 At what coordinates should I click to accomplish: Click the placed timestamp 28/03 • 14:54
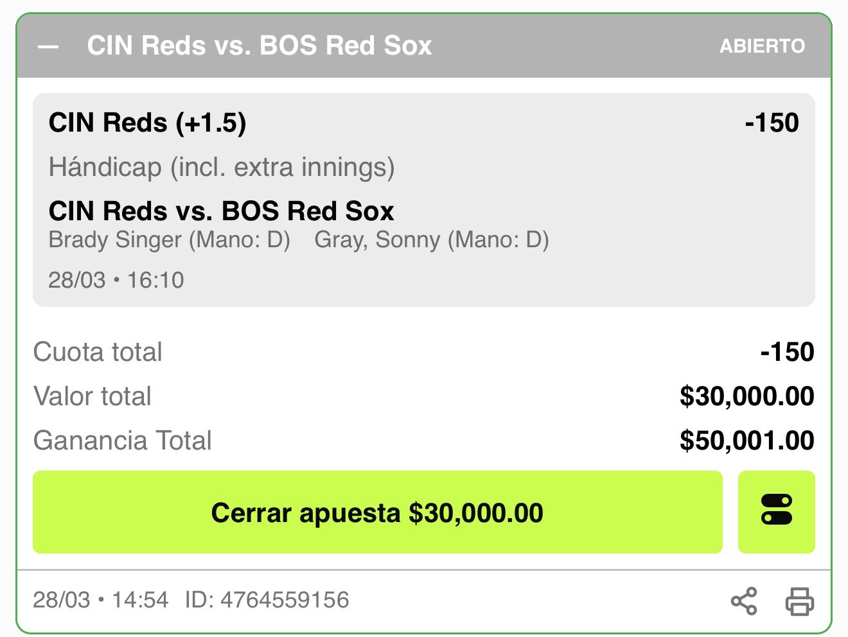click(101, 600)
